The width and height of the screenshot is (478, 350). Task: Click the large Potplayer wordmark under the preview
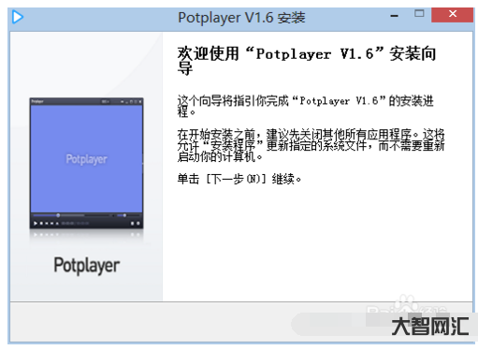pos(87,266)
